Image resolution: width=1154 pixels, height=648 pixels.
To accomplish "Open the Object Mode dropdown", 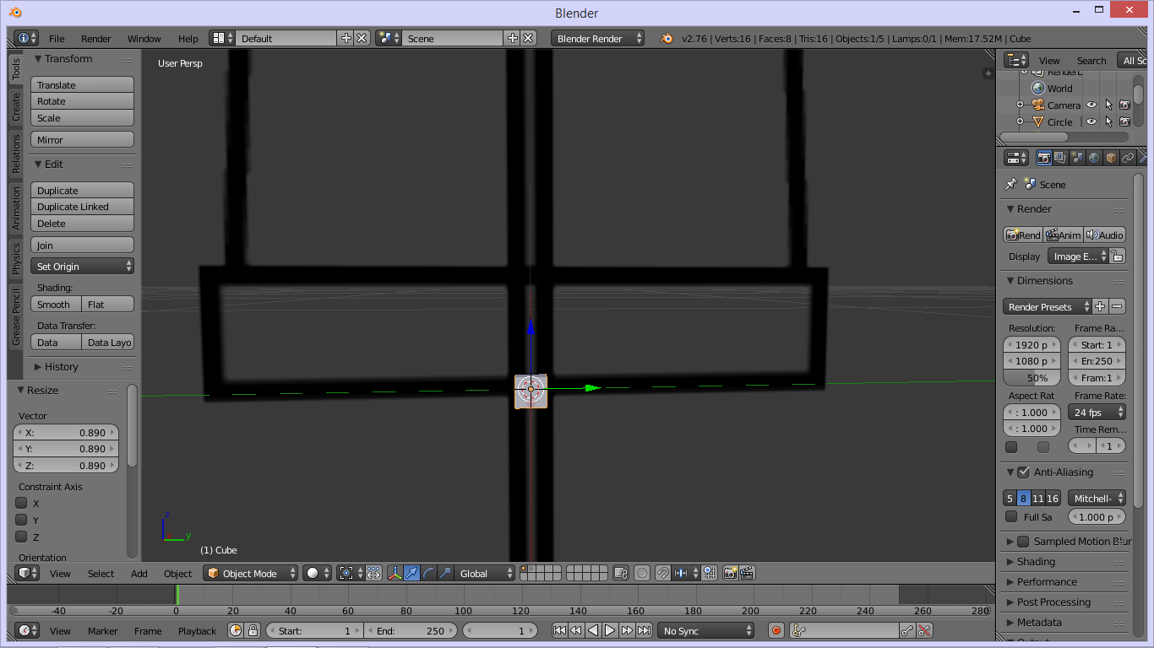I will click(x=251, y=573).
